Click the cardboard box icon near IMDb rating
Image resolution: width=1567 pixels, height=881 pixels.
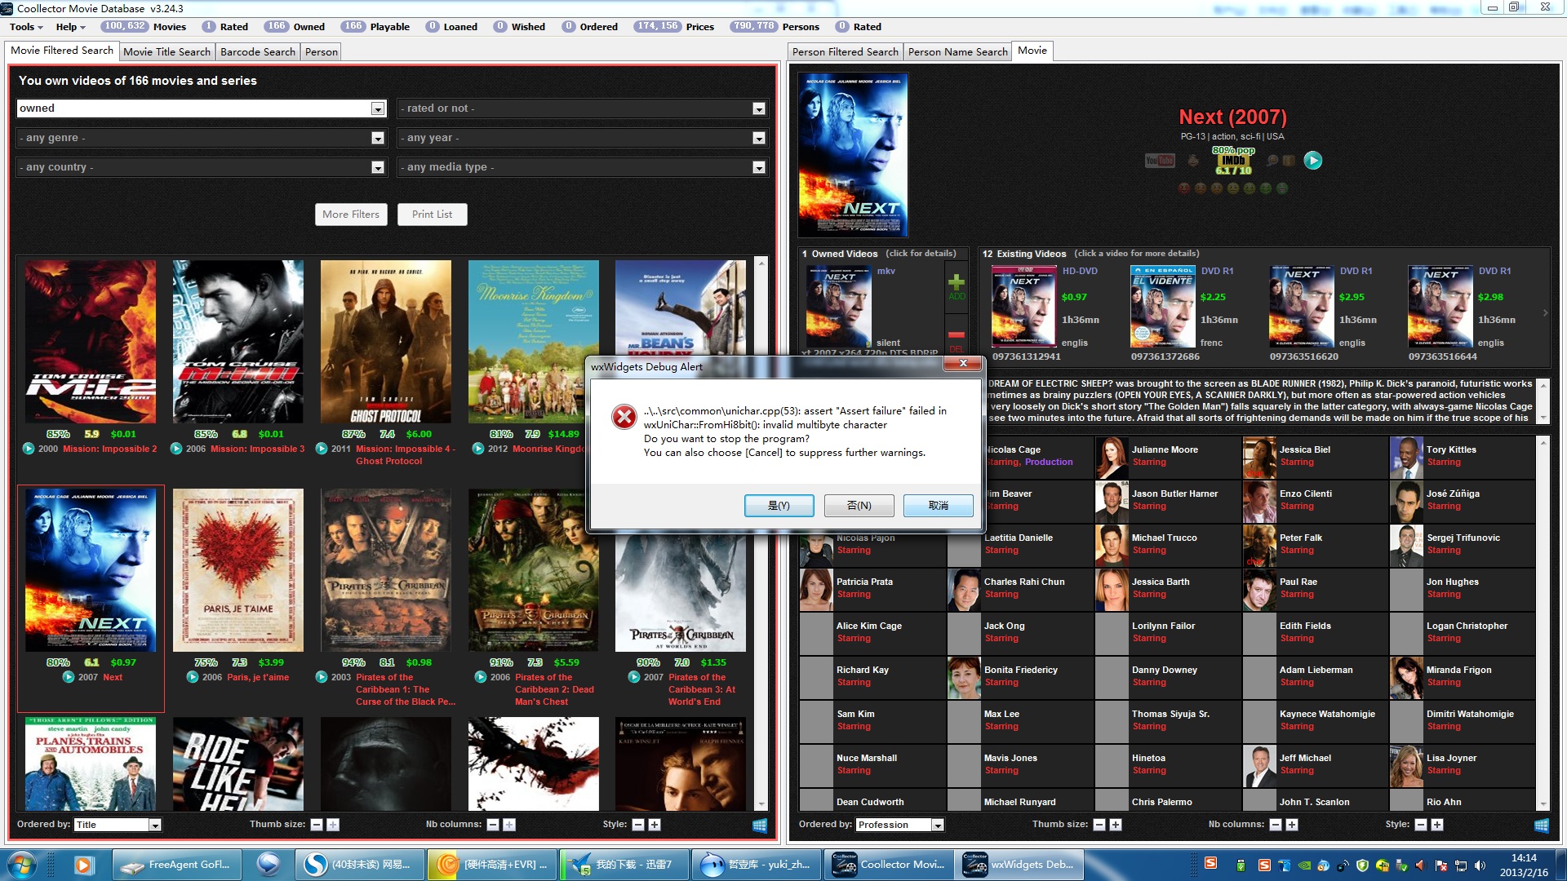[x=1289, y=161]
